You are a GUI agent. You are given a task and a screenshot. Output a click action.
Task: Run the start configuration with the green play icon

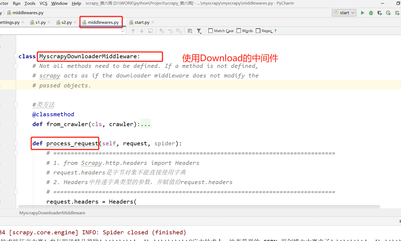[362, 13]
